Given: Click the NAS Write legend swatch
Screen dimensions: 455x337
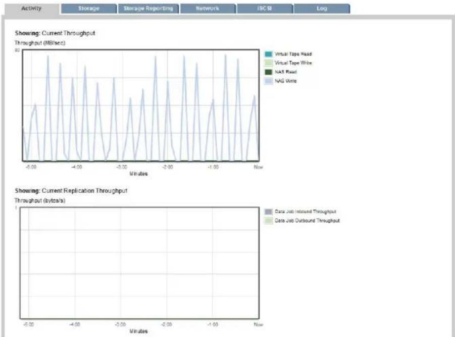Looking at the screenshot, I should coord(269,81).
